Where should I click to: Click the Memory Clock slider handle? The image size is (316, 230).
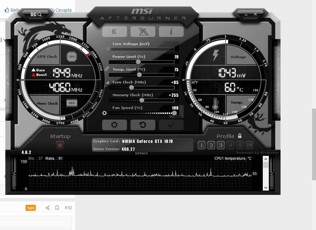(x=142, y=100)
